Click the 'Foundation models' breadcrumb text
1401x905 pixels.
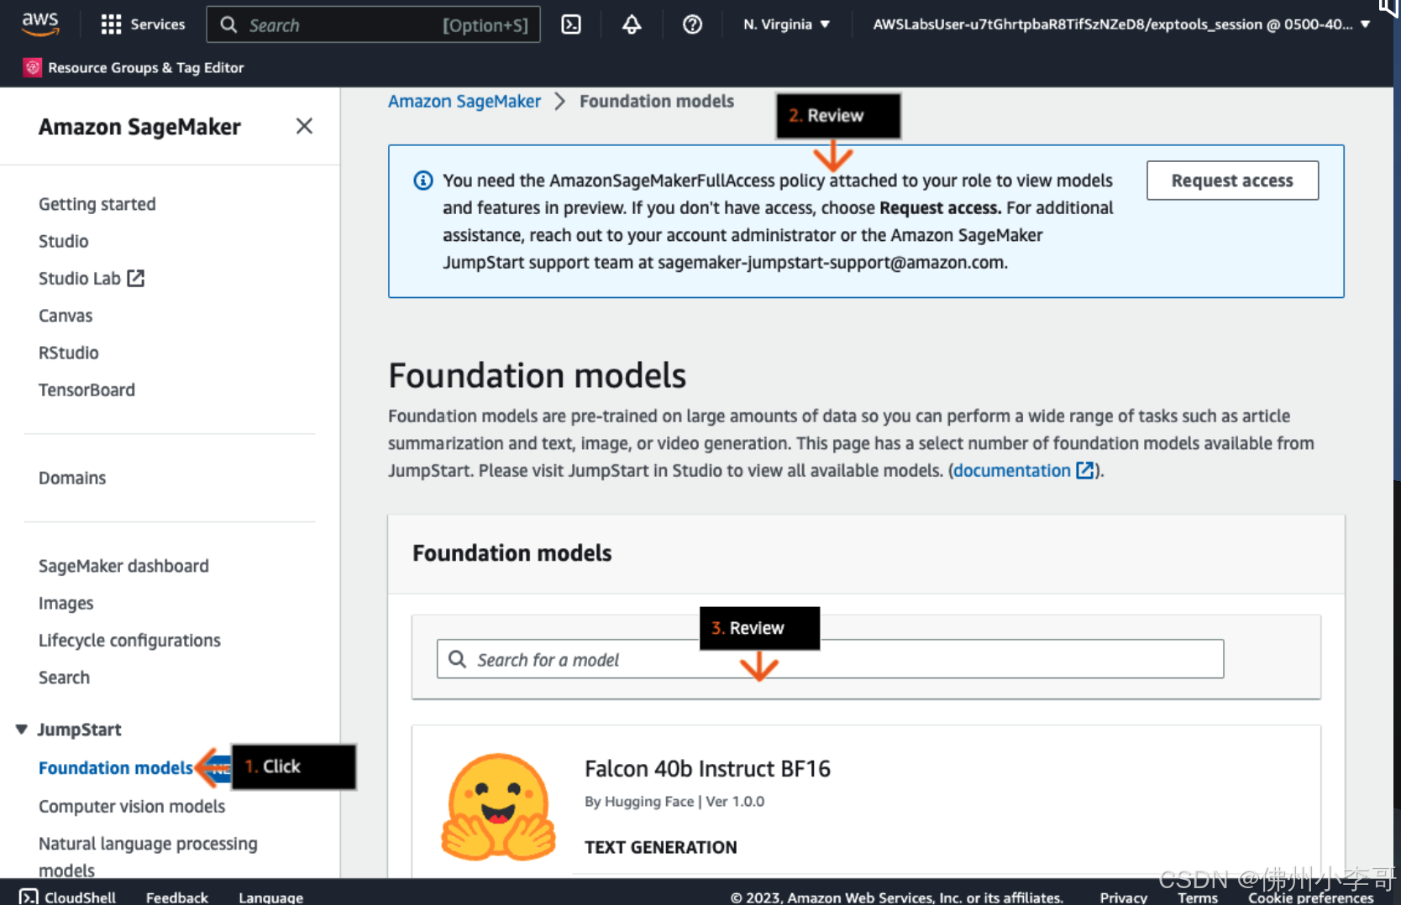(x=657, y=101)
